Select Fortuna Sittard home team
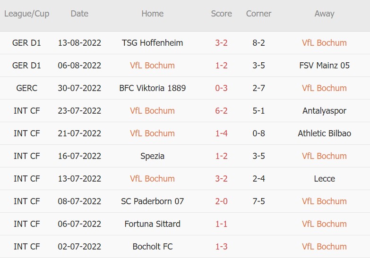The height and width of the screenshot is (258, 370). tap(152, 224)
